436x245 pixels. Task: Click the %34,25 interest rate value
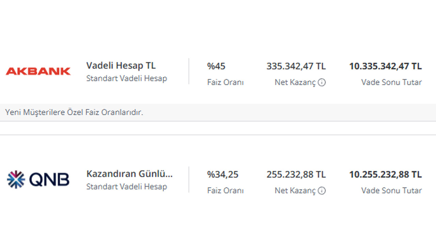coord(223,175)
